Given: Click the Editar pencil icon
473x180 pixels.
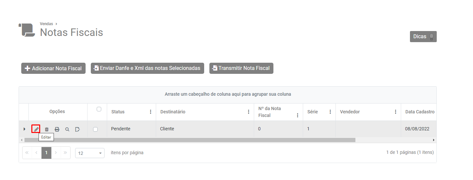Looking at the screenshot, I should [x=36, y=129].
